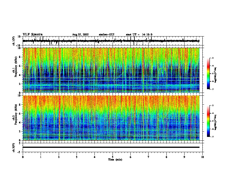Click the '10' tick on time axis

point(202,157)
